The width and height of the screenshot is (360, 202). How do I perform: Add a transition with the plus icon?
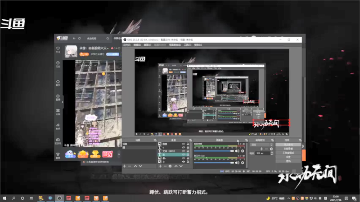(261, 149)
